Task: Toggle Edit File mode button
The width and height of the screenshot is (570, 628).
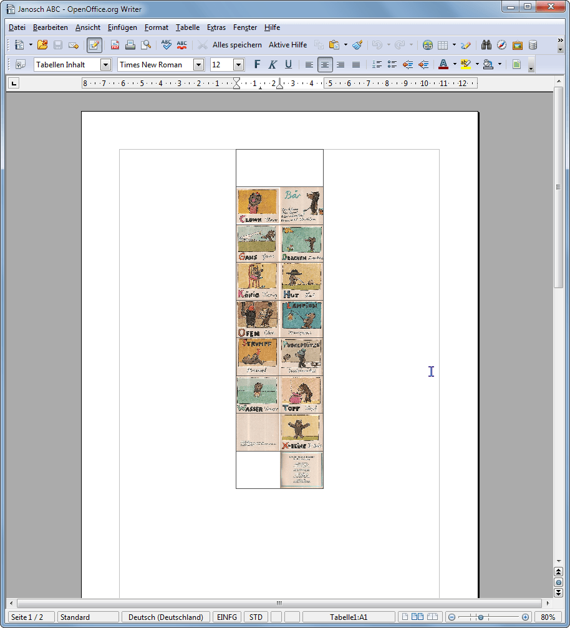Action: 94,45
